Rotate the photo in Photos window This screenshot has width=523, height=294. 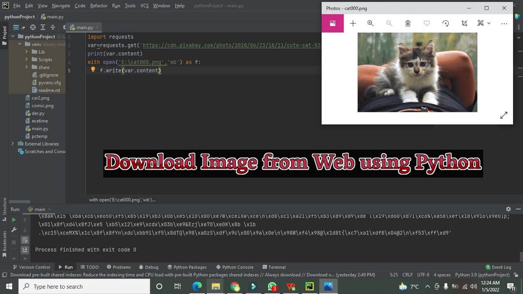point(446,23)
